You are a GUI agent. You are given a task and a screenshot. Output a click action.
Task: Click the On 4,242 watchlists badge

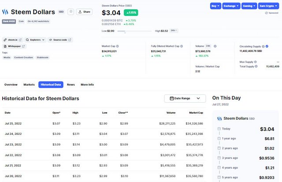click(38, 21)
